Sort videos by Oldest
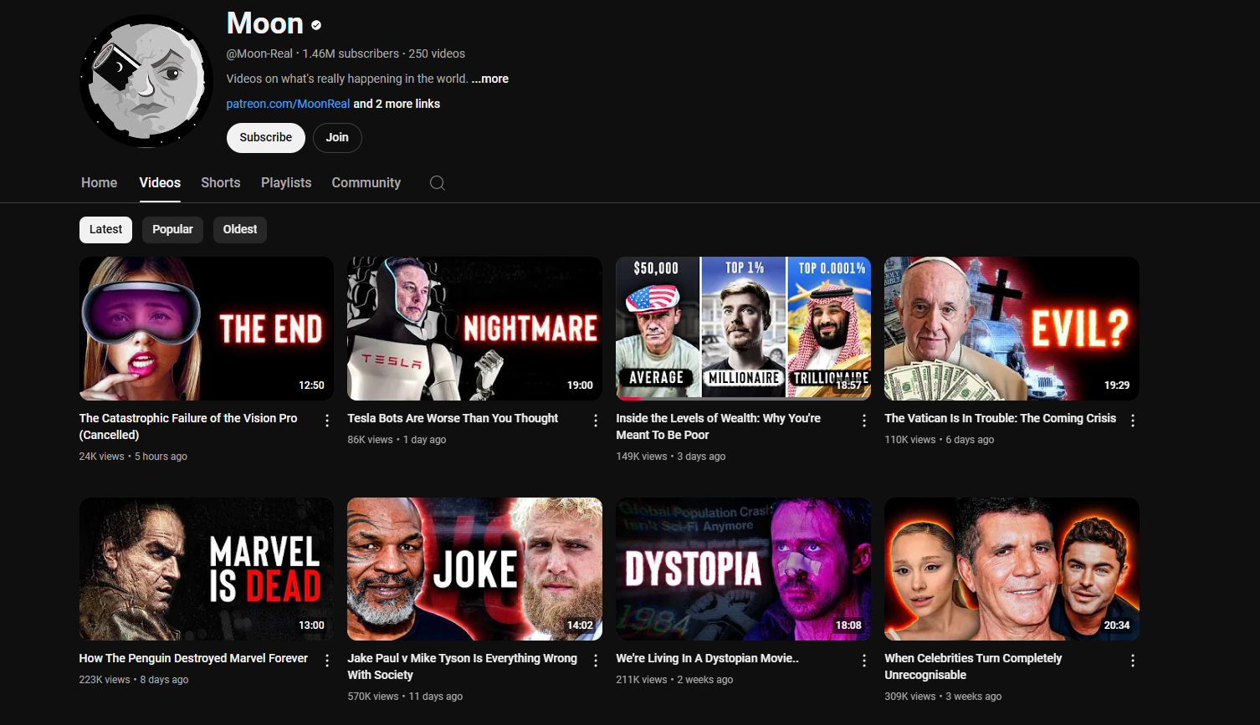1260x725 pixels. (240, 230)
